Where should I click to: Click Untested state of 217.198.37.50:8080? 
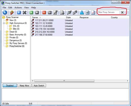point(69,35)
